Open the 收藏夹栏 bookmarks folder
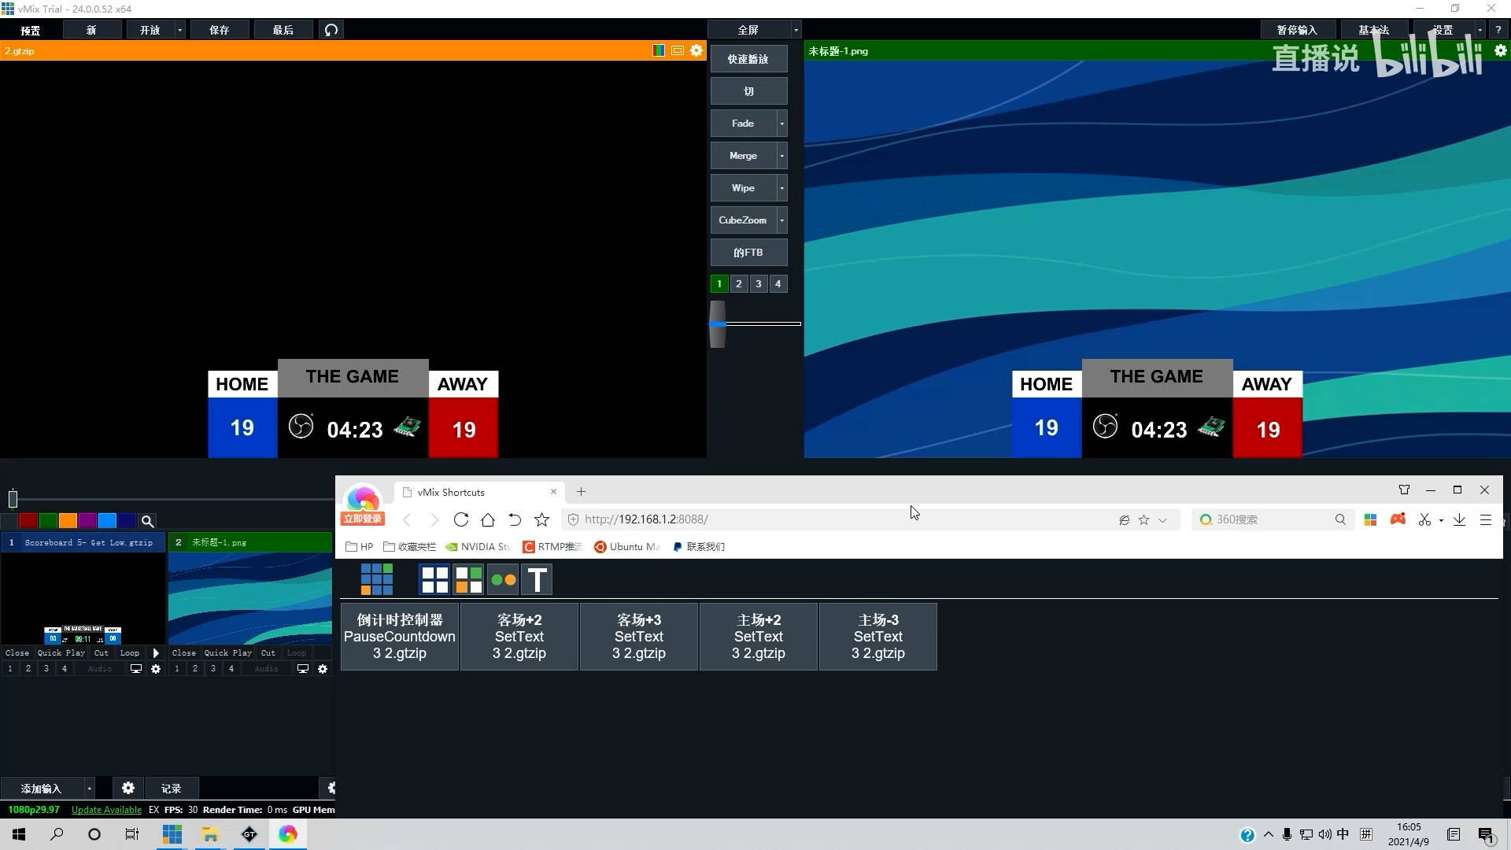Viewport: 1511px width, 850px height. click(409, 546)
